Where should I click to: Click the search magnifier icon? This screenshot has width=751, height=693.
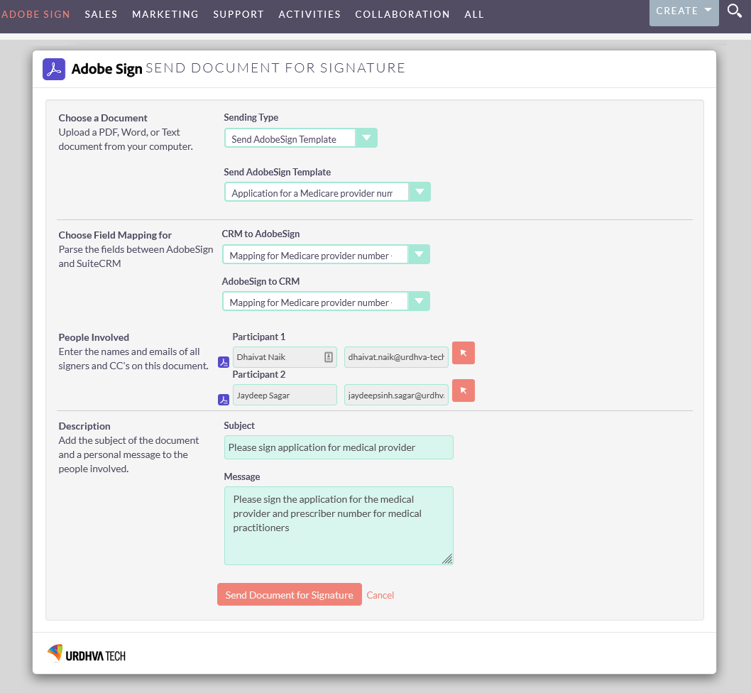734,11
